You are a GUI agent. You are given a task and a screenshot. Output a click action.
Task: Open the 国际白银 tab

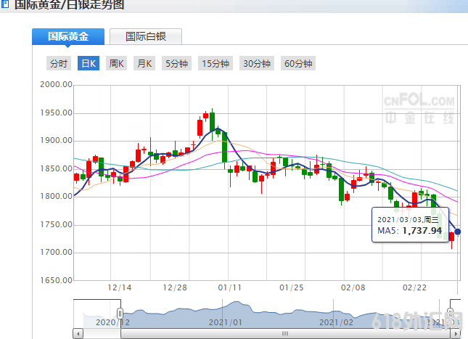coord(145,36)
